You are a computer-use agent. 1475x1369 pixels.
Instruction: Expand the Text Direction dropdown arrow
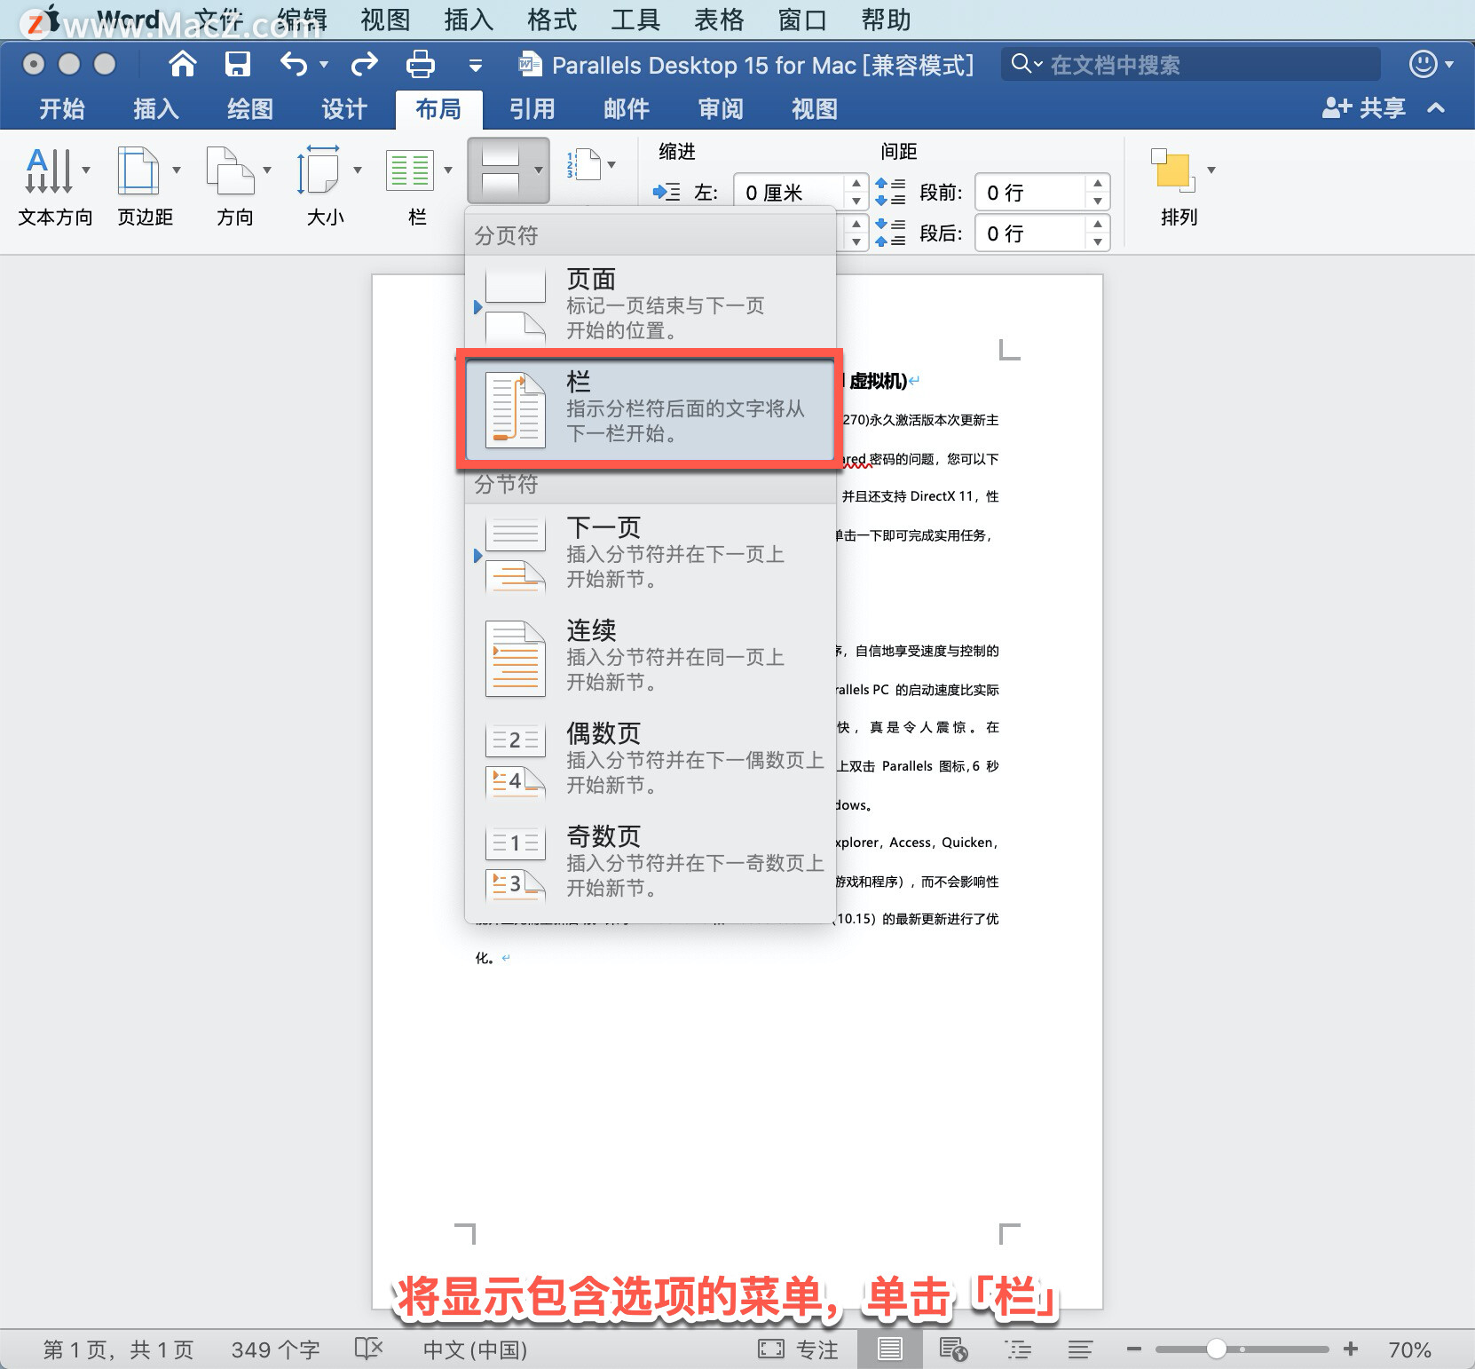(x=86, y=170)
